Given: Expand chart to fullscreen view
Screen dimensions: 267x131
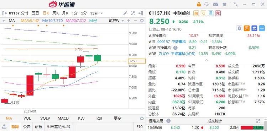Looking at the screenshot, I should (133, 13).
